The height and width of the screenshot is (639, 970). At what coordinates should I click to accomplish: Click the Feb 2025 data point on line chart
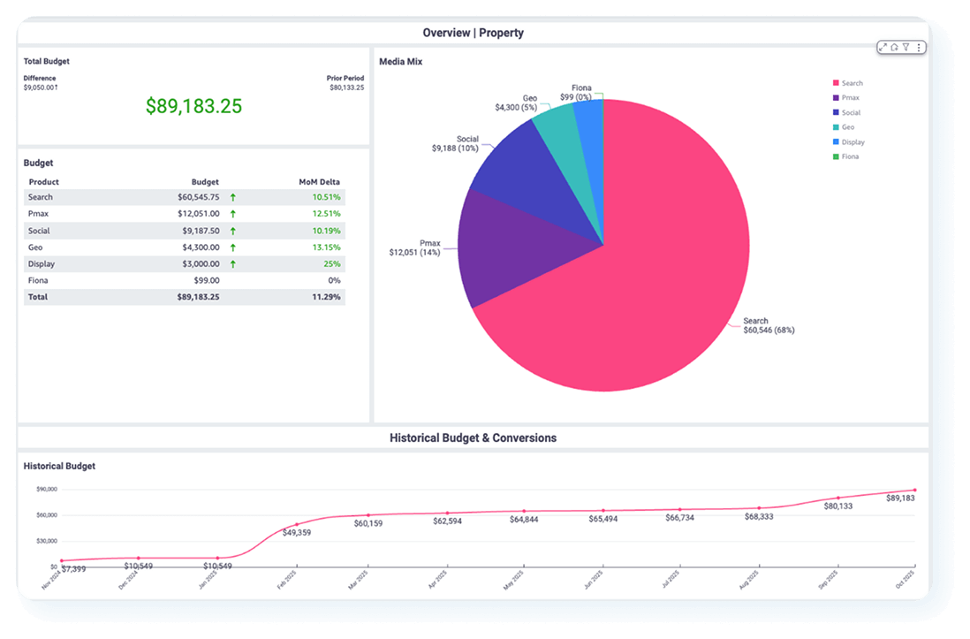click(x=296, y=524)
